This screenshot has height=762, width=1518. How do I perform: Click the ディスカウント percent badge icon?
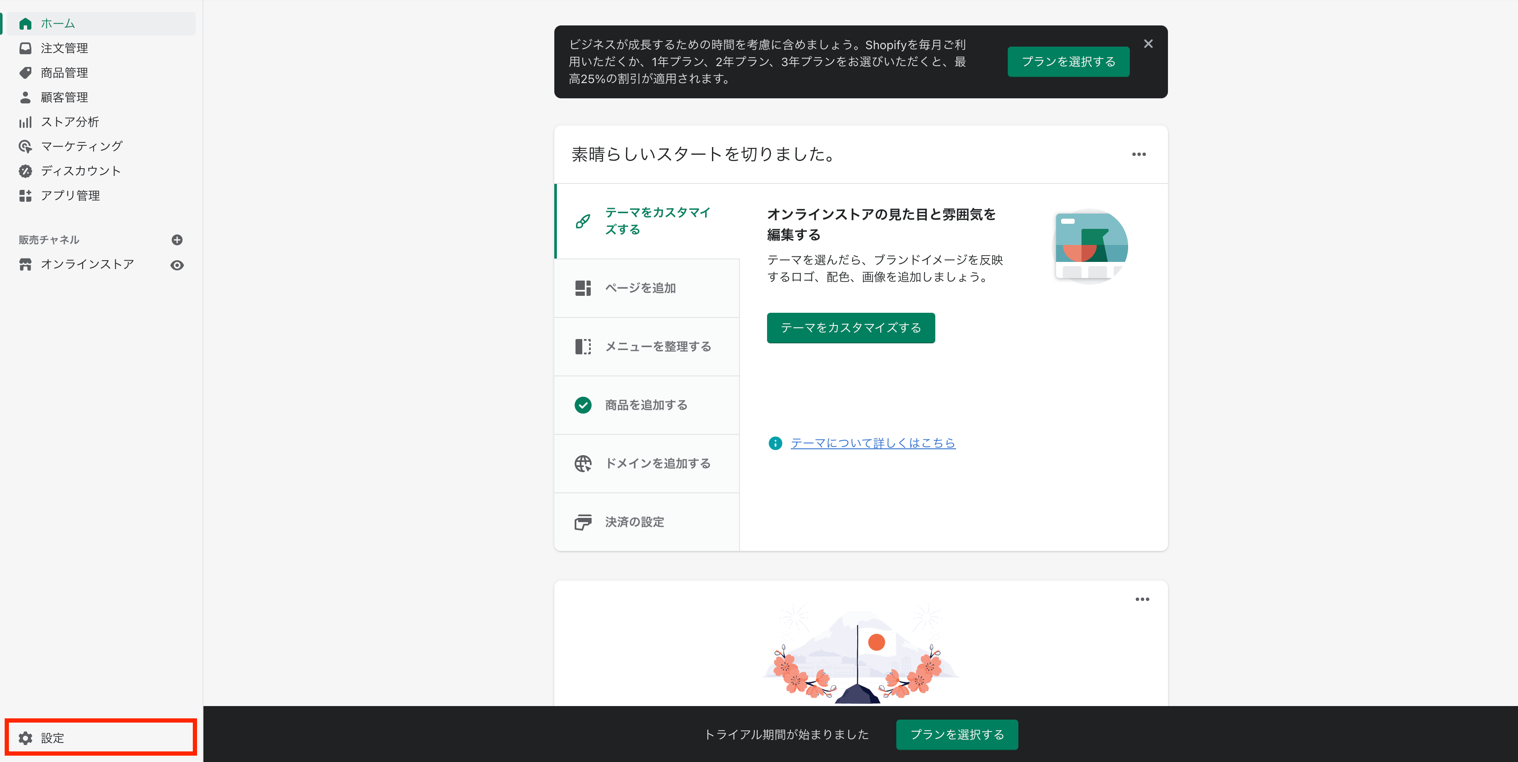[x=25, y=171]
